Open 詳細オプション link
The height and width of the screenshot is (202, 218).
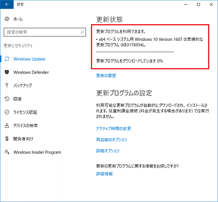pyautogui.click(x=108, y=151)
